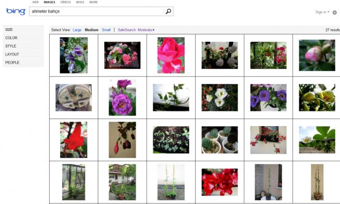Screen dimensions: 340x204
Task: Open the seedling tray thumbnail
Action: [x=171, y=140]
